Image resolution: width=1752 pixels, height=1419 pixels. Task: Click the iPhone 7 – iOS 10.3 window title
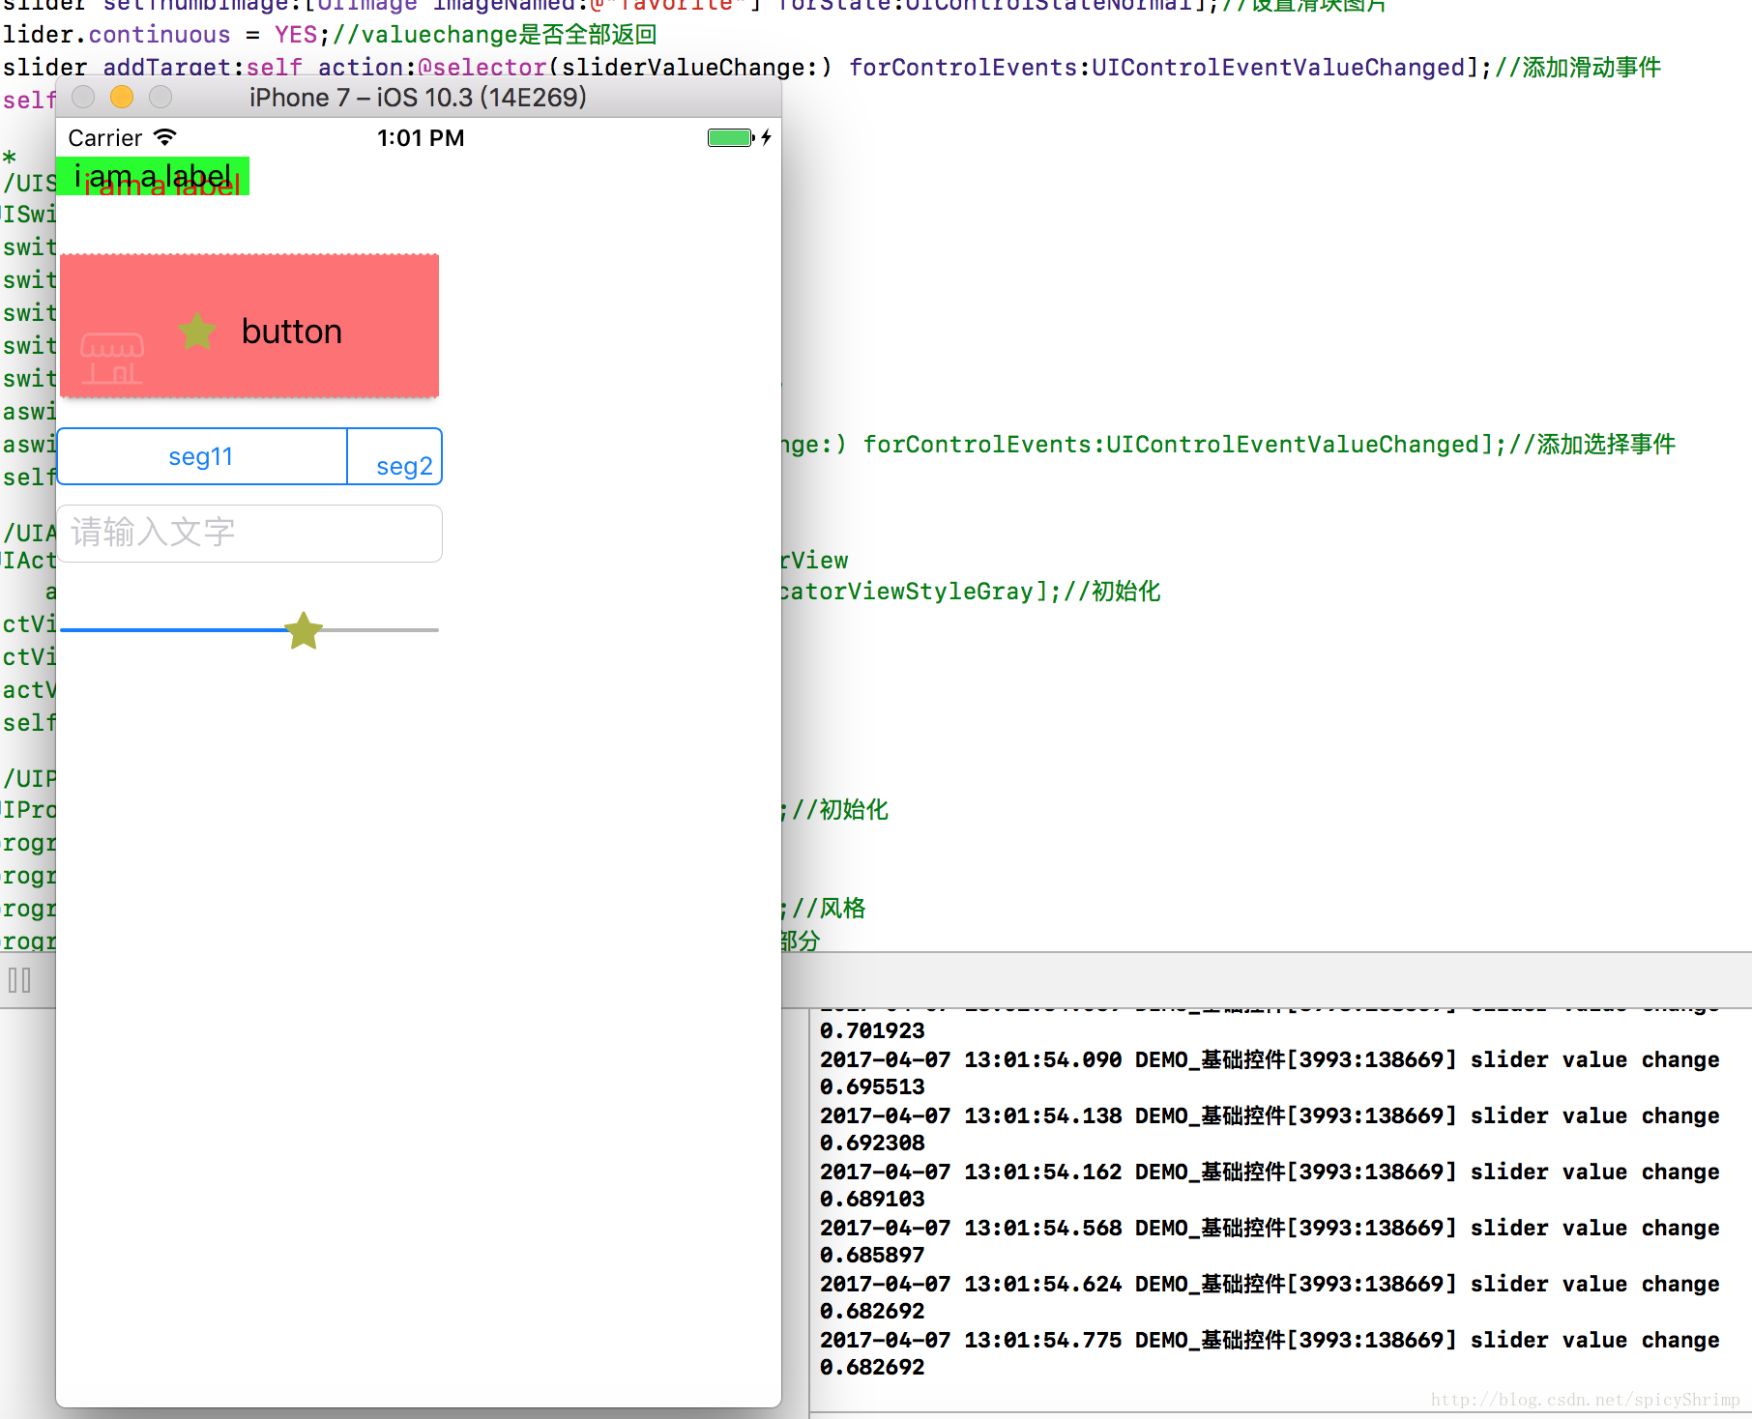click(x=418, y=98)
